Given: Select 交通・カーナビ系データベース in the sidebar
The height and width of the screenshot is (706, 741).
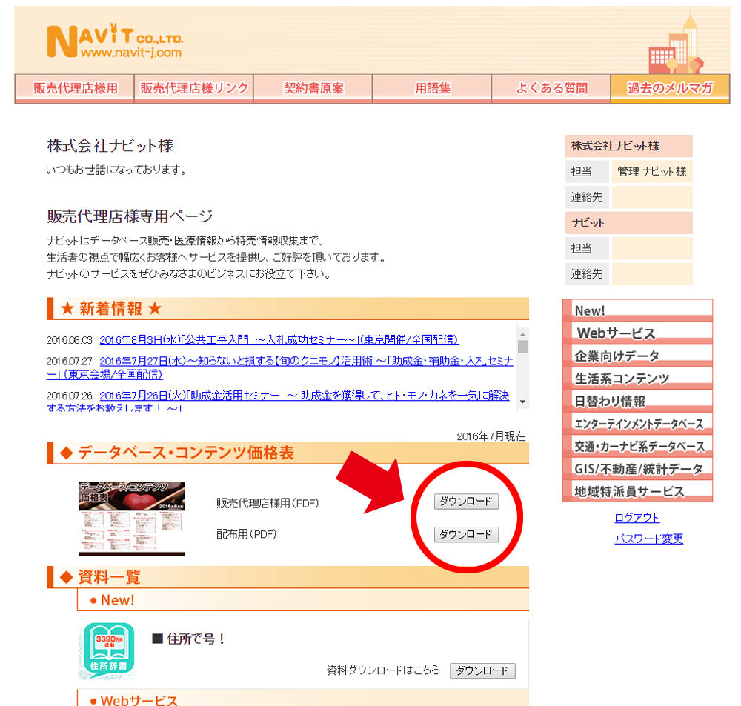Looking at the screenshot, I should point(638,447).
